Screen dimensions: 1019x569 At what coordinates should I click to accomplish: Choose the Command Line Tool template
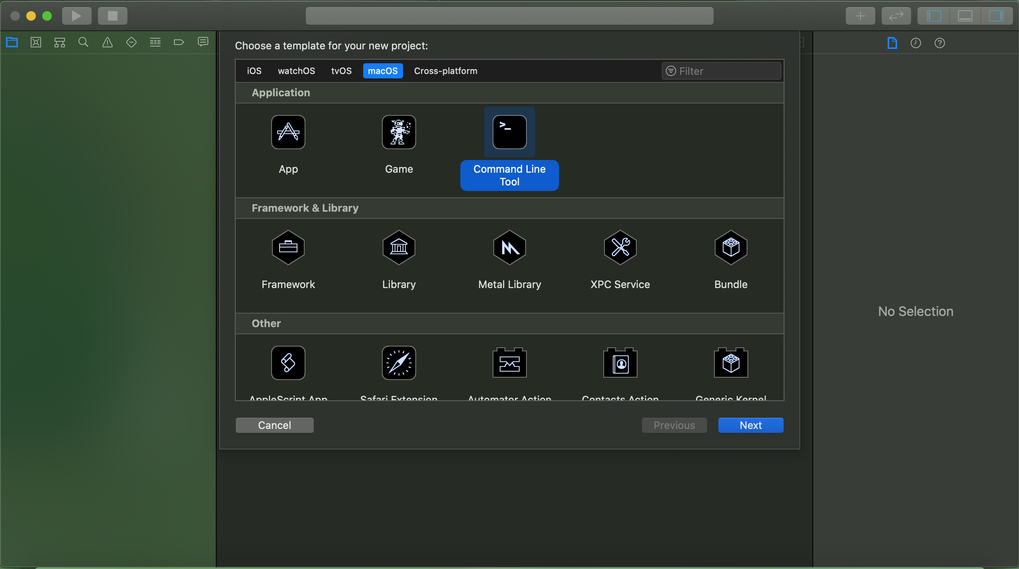510,149
